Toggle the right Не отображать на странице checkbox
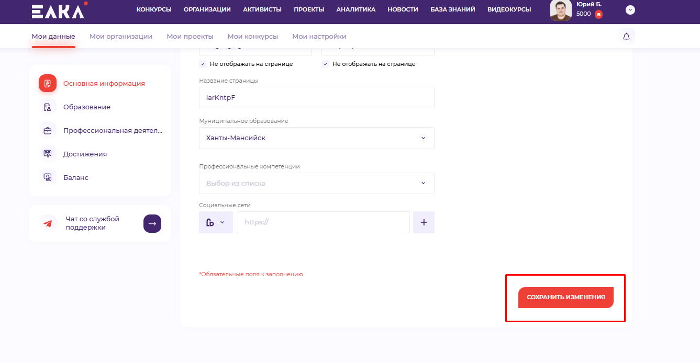Viewport: 700px width, 362px height. coord(325,64)
